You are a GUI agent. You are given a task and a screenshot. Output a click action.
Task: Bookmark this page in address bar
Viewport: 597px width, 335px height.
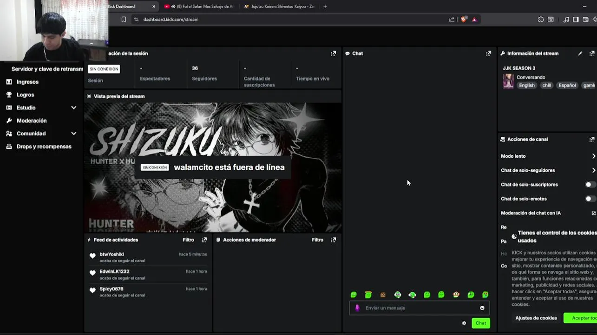pos(124,20)
